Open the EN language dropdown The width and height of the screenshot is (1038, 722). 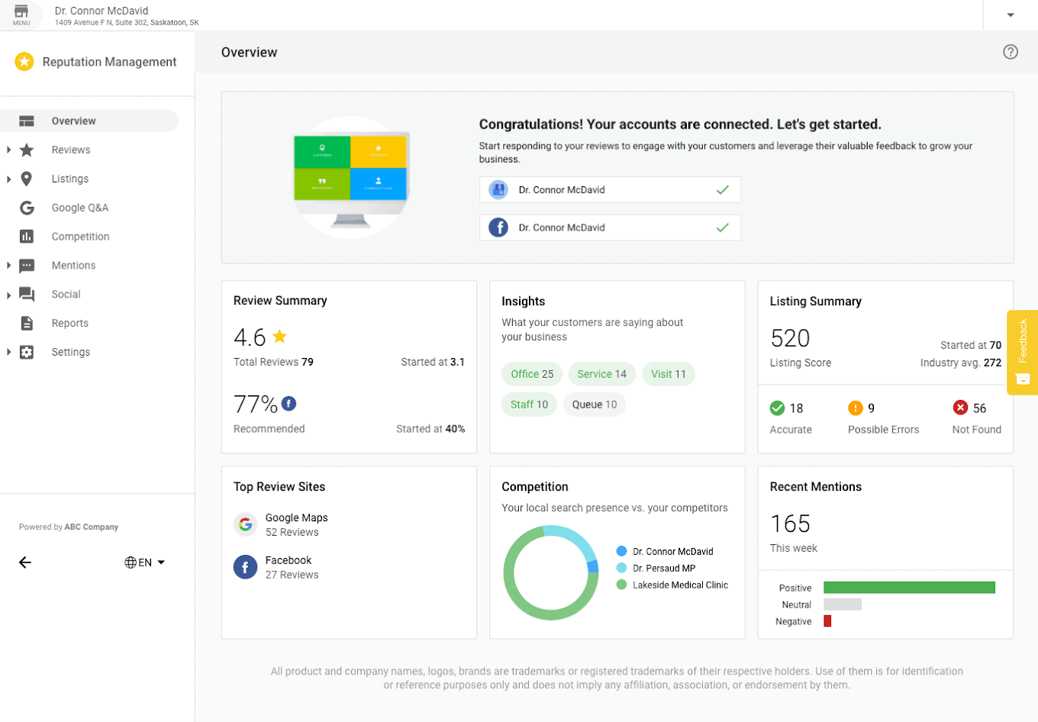pyautogui.click(x=145, y=562)
